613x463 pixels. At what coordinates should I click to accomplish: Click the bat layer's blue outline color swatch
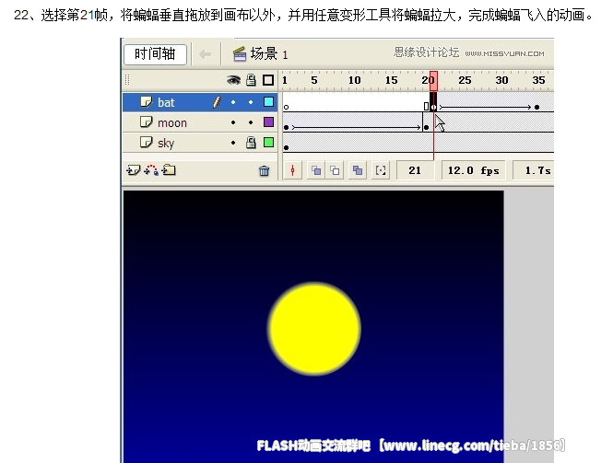tap(268, 102)
